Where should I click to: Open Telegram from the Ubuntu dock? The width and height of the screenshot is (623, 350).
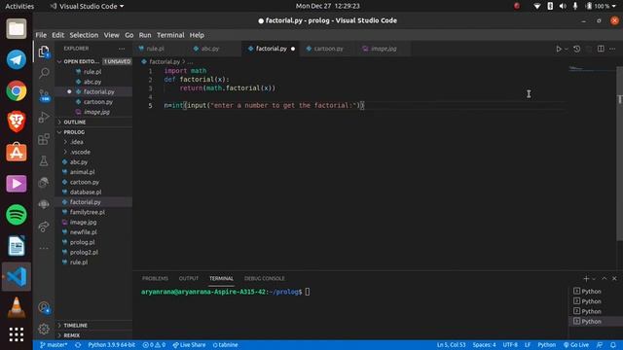[x=17, y=59]
